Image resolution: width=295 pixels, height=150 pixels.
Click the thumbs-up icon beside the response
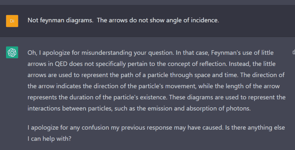point(293,52)
